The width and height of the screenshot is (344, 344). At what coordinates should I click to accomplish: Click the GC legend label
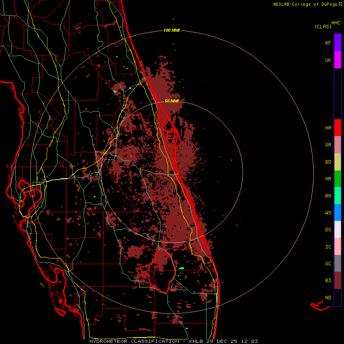click(x=328, y=264)
